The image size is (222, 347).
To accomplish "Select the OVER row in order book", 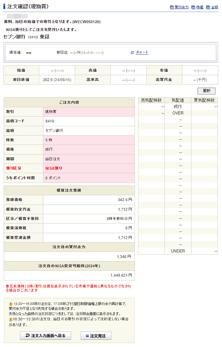I will click(x=178, y=113).
